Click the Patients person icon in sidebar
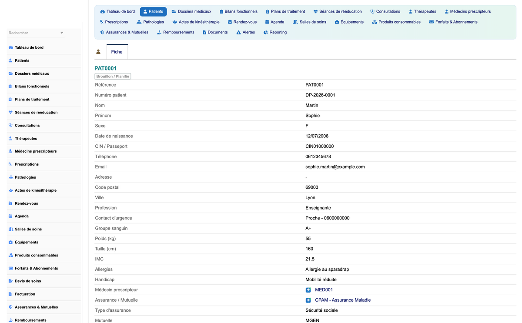Viewport: 522px width, 323px height. click(10, 60)
